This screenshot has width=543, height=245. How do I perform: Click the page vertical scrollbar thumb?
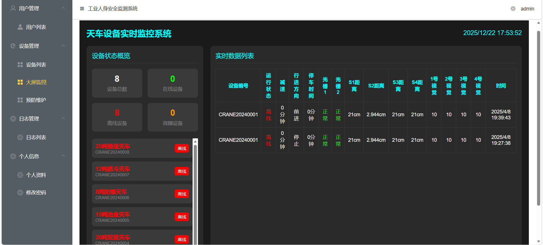pos(538,118)
